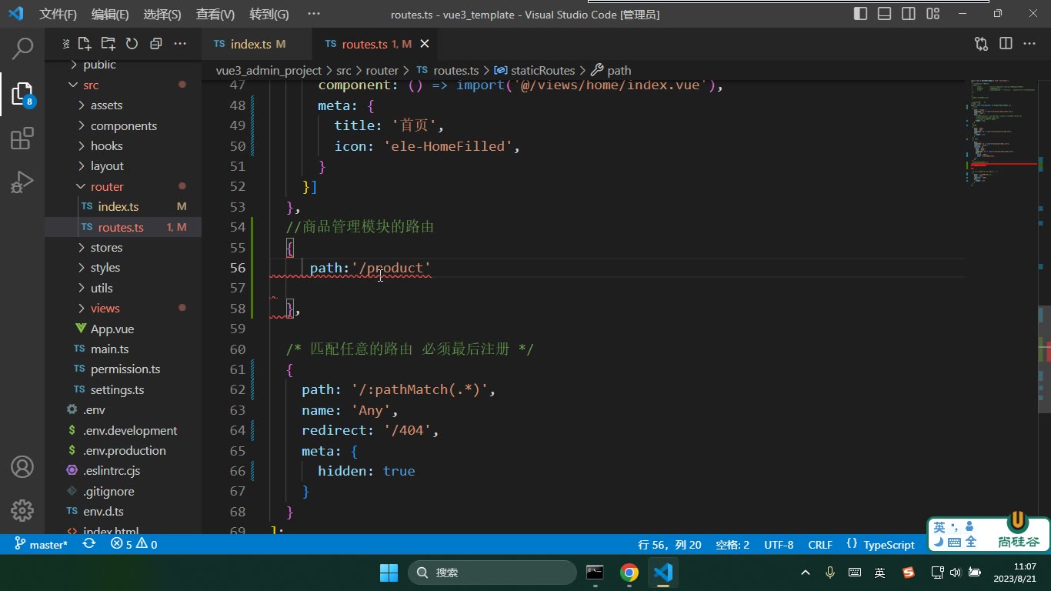Refresh the Explorer file tree
The width and height of the screenshot is (1051, 591).
coord(132,44)
